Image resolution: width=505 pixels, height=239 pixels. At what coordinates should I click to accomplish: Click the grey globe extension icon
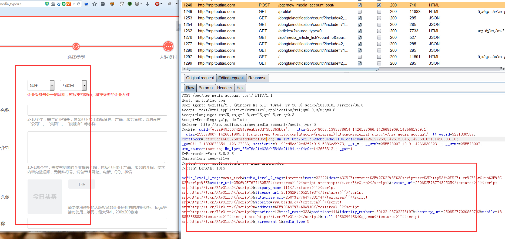click(137, 4)
